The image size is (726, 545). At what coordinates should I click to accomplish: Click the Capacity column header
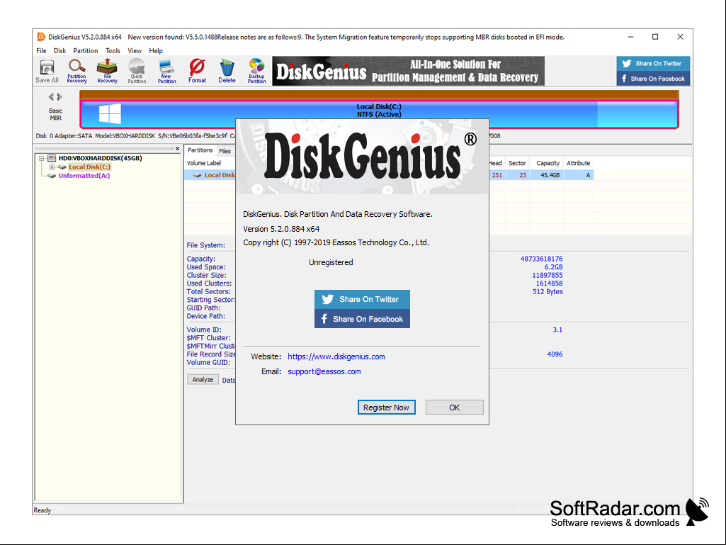tap(548, 163)
